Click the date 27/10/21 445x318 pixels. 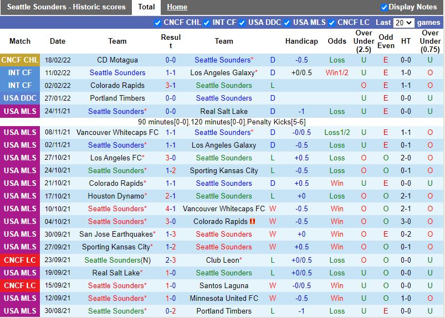(x=58, y=158)
